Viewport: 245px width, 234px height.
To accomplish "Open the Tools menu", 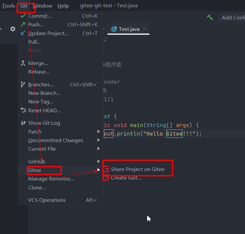I will pyautogui.click(x=9, y=6).
